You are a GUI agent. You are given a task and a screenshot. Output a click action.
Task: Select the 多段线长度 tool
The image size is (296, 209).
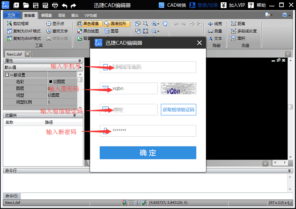244,31
